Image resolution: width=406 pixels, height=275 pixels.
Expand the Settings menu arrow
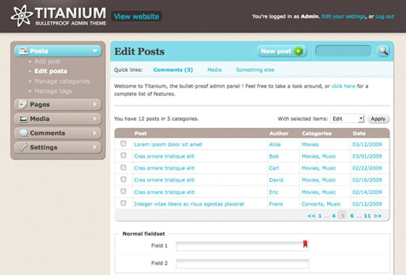pos(95,147)
